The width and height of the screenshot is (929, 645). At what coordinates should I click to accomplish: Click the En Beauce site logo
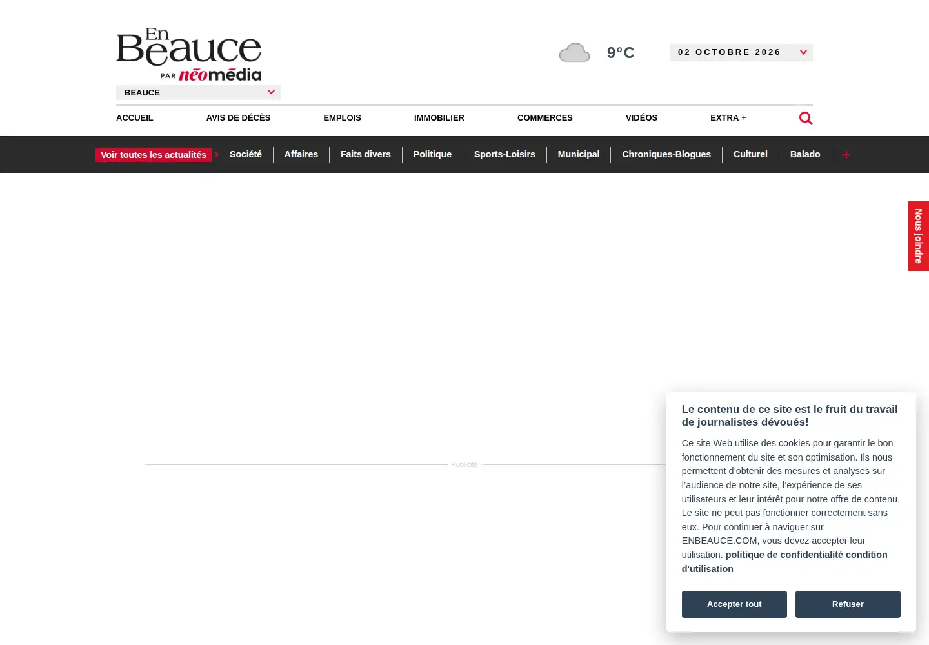point(189,55)
